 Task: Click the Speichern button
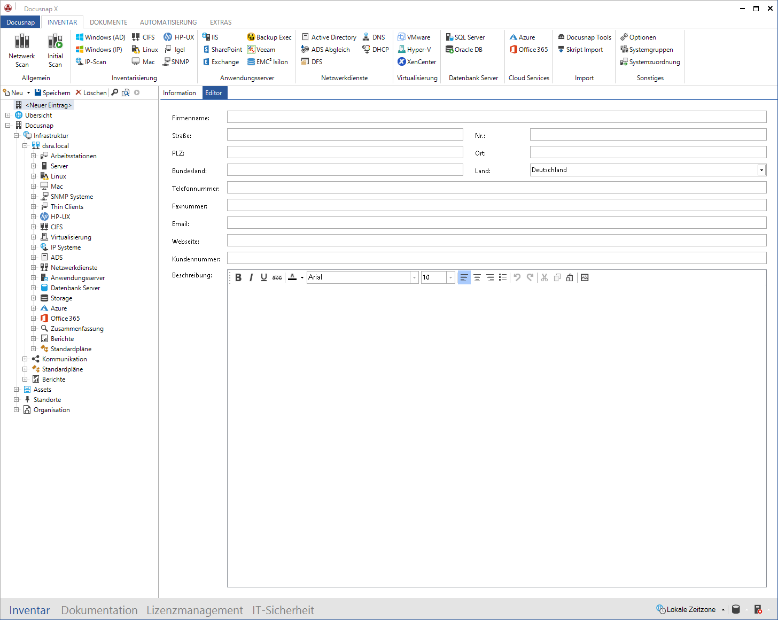(52, 93)
